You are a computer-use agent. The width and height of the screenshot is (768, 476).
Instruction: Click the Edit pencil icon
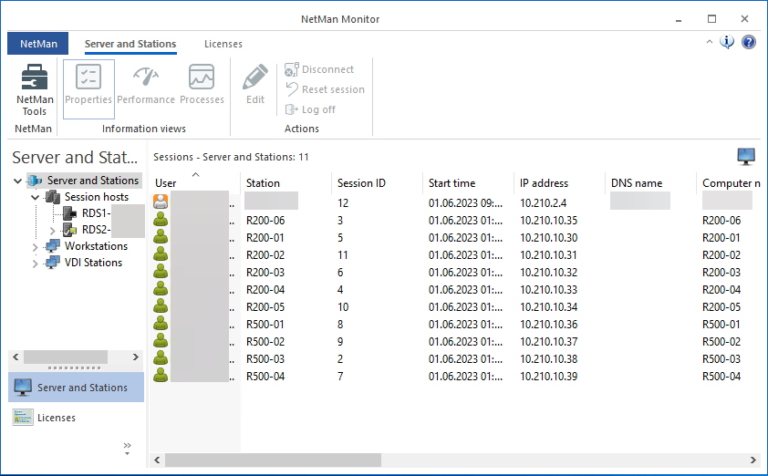coord(255,77)
